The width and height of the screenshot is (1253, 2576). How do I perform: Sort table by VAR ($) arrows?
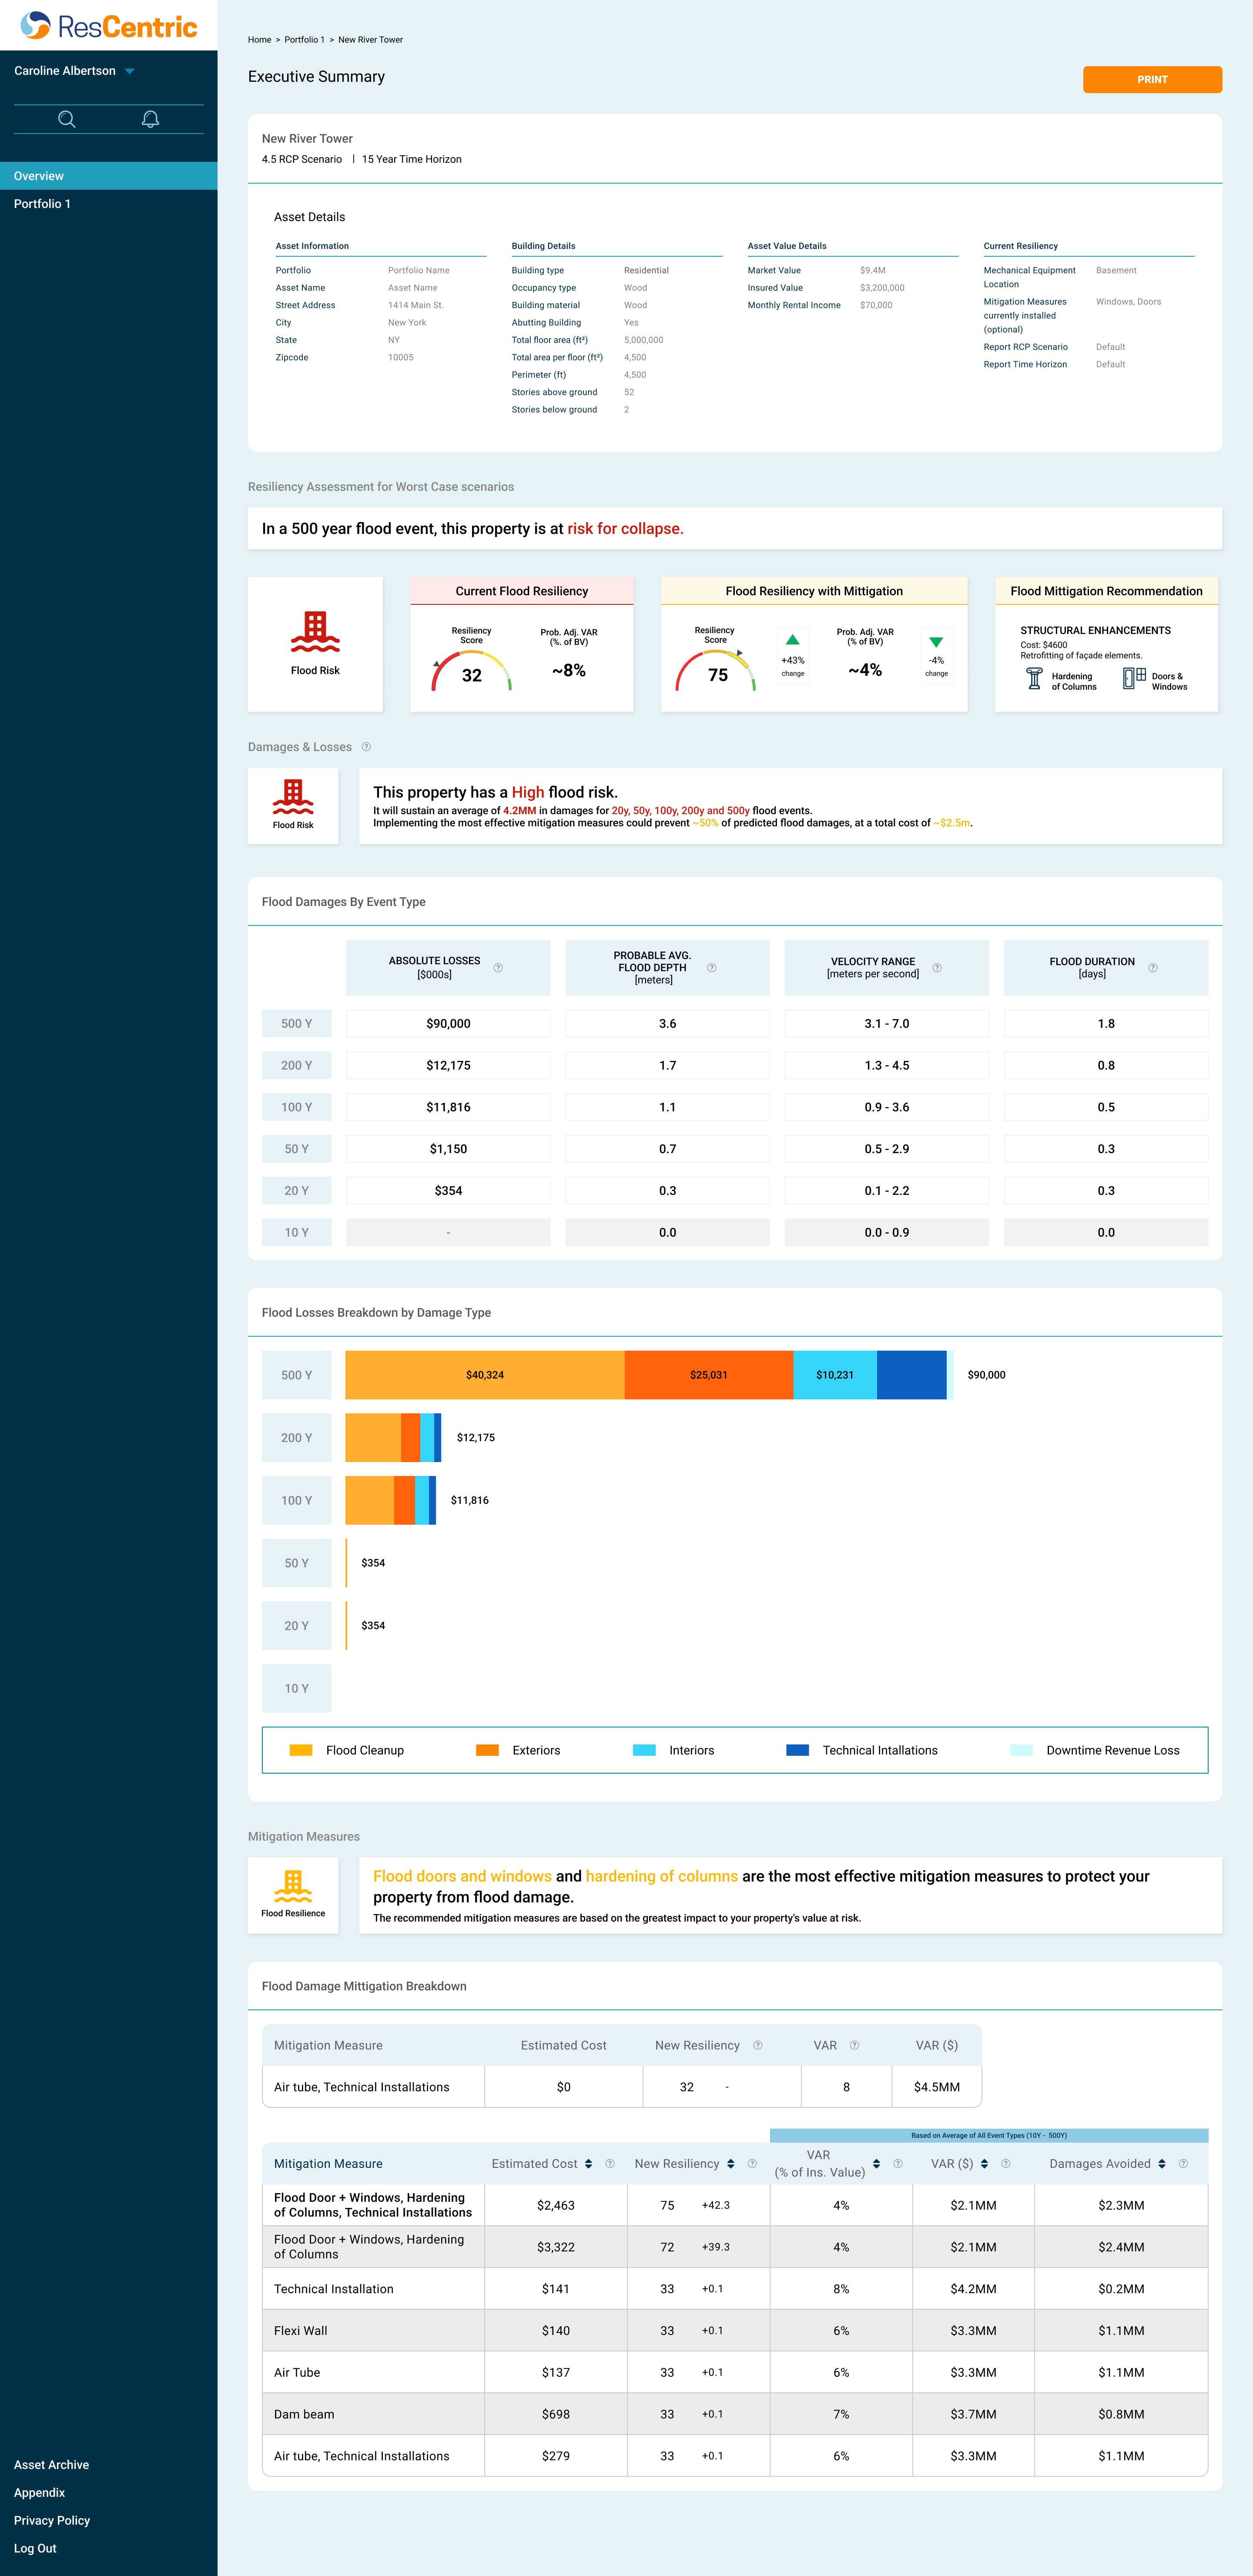984,2164
